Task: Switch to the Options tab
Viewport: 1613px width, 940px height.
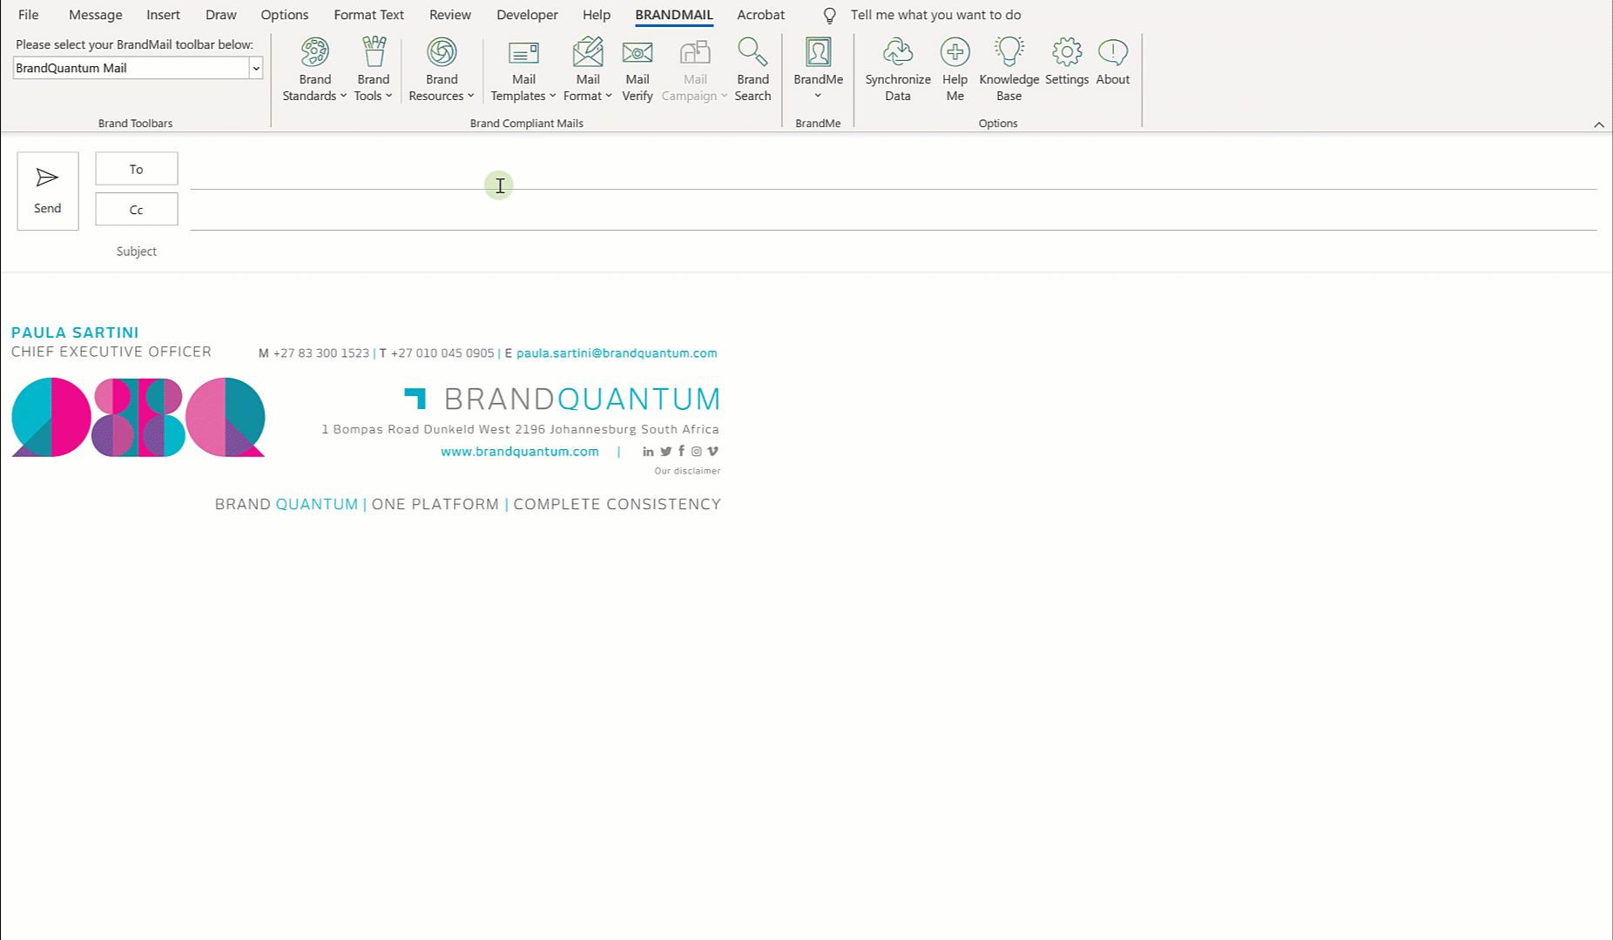Action: [x=285, y=15]
